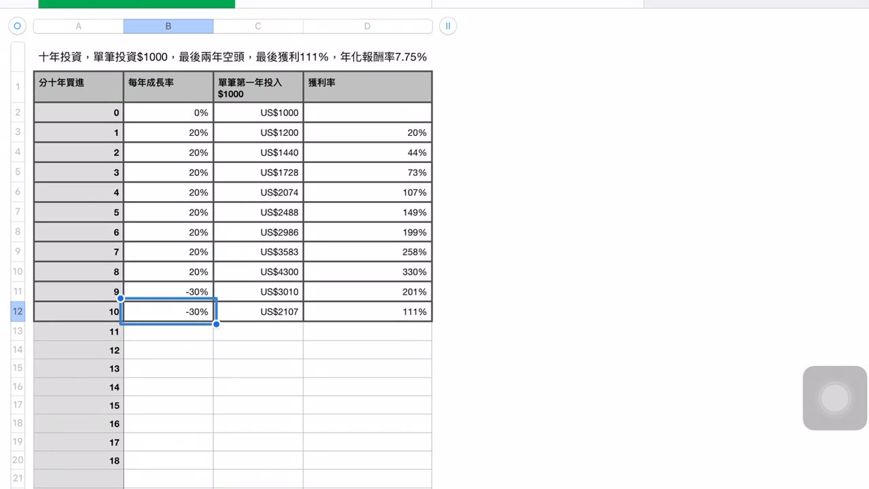Click header cell '每年成長率'
This screenshot has height=489, width=869.
(168, 87)
